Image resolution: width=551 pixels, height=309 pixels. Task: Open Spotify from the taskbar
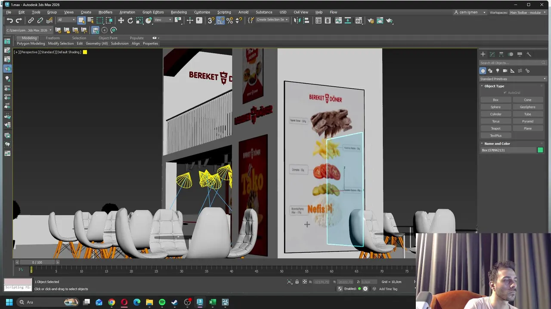pyautogui.click(x=162, y=302)
